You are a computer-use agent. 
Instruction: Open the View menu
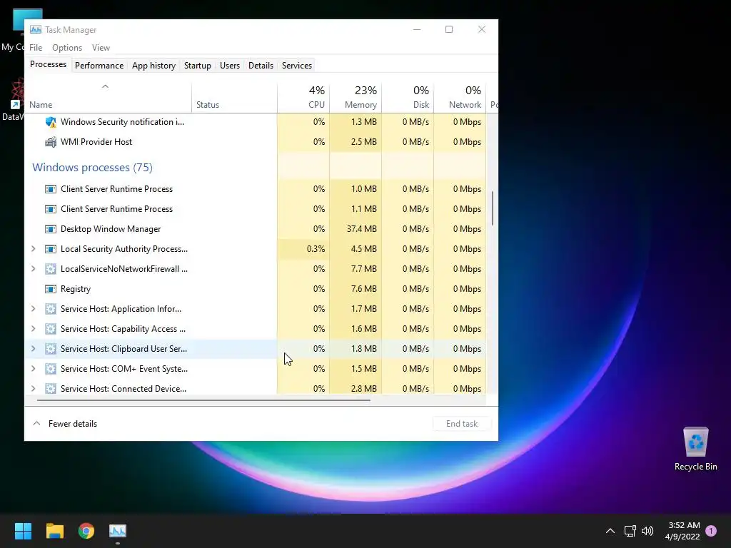(x=101, y=48)
